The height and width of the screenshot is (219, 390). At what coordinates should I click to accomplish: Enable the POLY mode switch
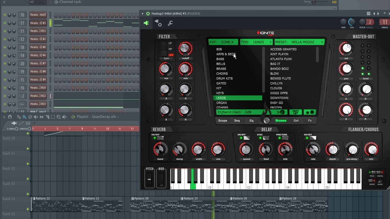(374, 172)
